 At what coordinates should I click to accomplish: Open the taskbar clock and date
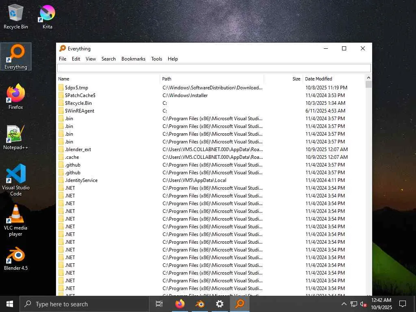(x=381, y=304)
